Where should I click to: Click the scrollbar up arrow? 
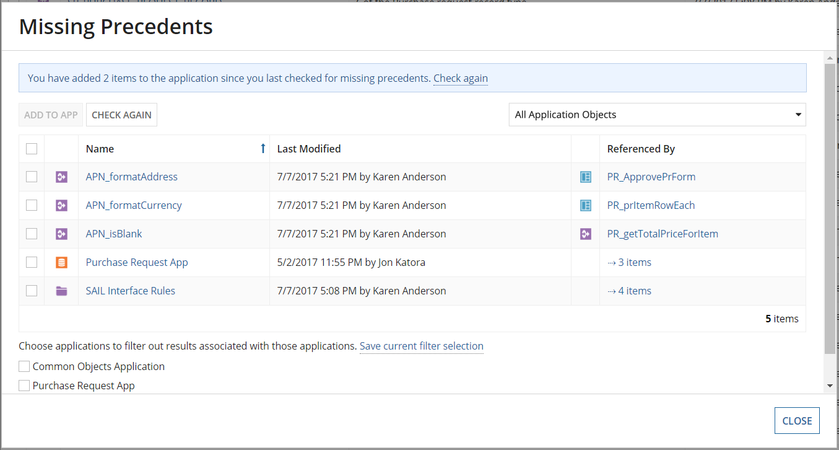point(830,58)
